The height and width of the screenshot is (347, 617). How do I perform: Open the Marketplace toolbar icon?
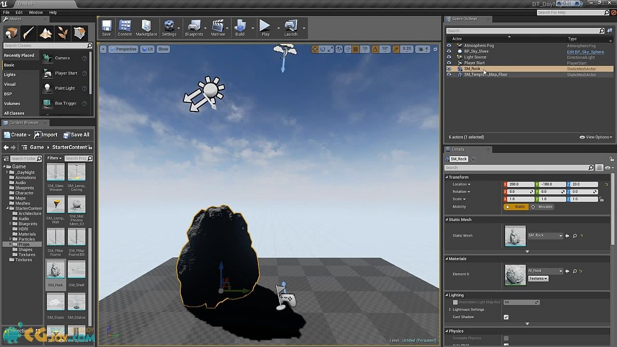tap(147, 28)
